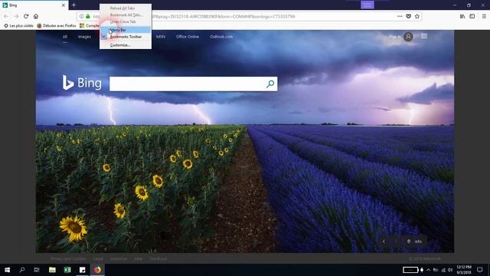The image size is (490, 276).
Task: Select Undo Close Tab menu entry
Action: (x=126, y=21)
